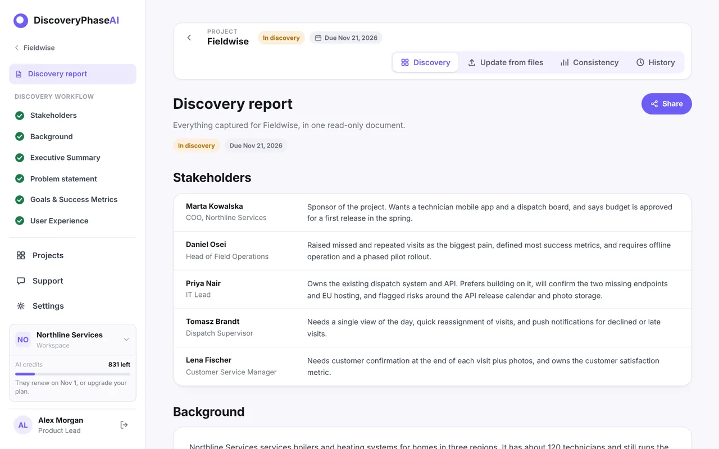Image resolution: width=719 pixels, height=449 pixels.
Task: Click the green check next to Executive Summary
Action: pyautogui.click(x=20, y=158)
